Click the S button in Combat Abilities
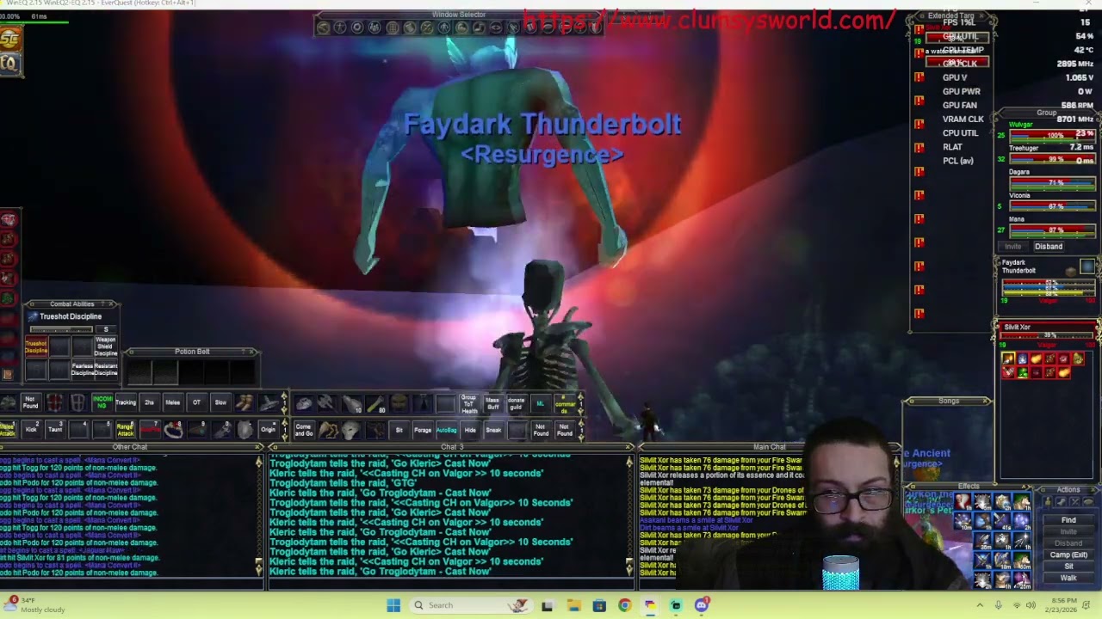 click(x=106, y=329)
